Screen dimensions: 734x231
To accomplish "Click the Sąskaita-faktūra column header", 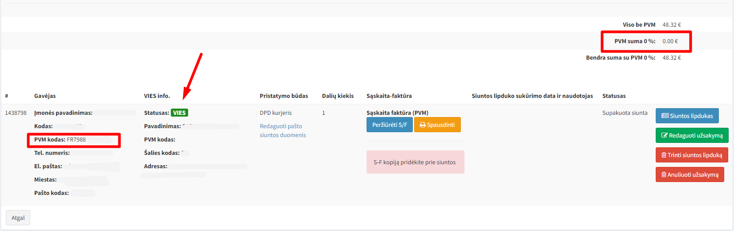I will [389, 96].
